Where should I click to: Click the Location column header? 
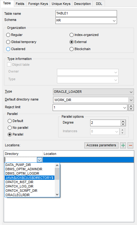click(x=88, y=154)
